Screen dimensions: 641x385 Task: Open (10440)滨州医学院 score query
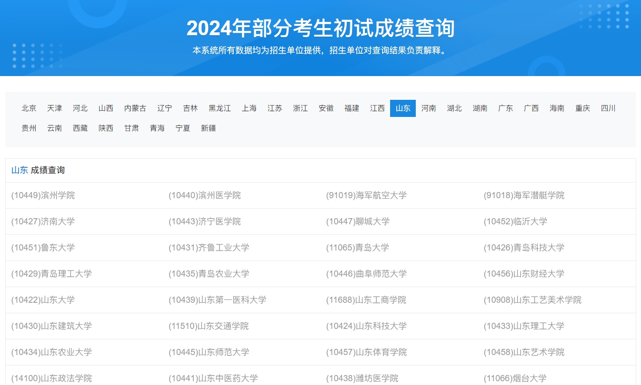click(x=205, y=195)
